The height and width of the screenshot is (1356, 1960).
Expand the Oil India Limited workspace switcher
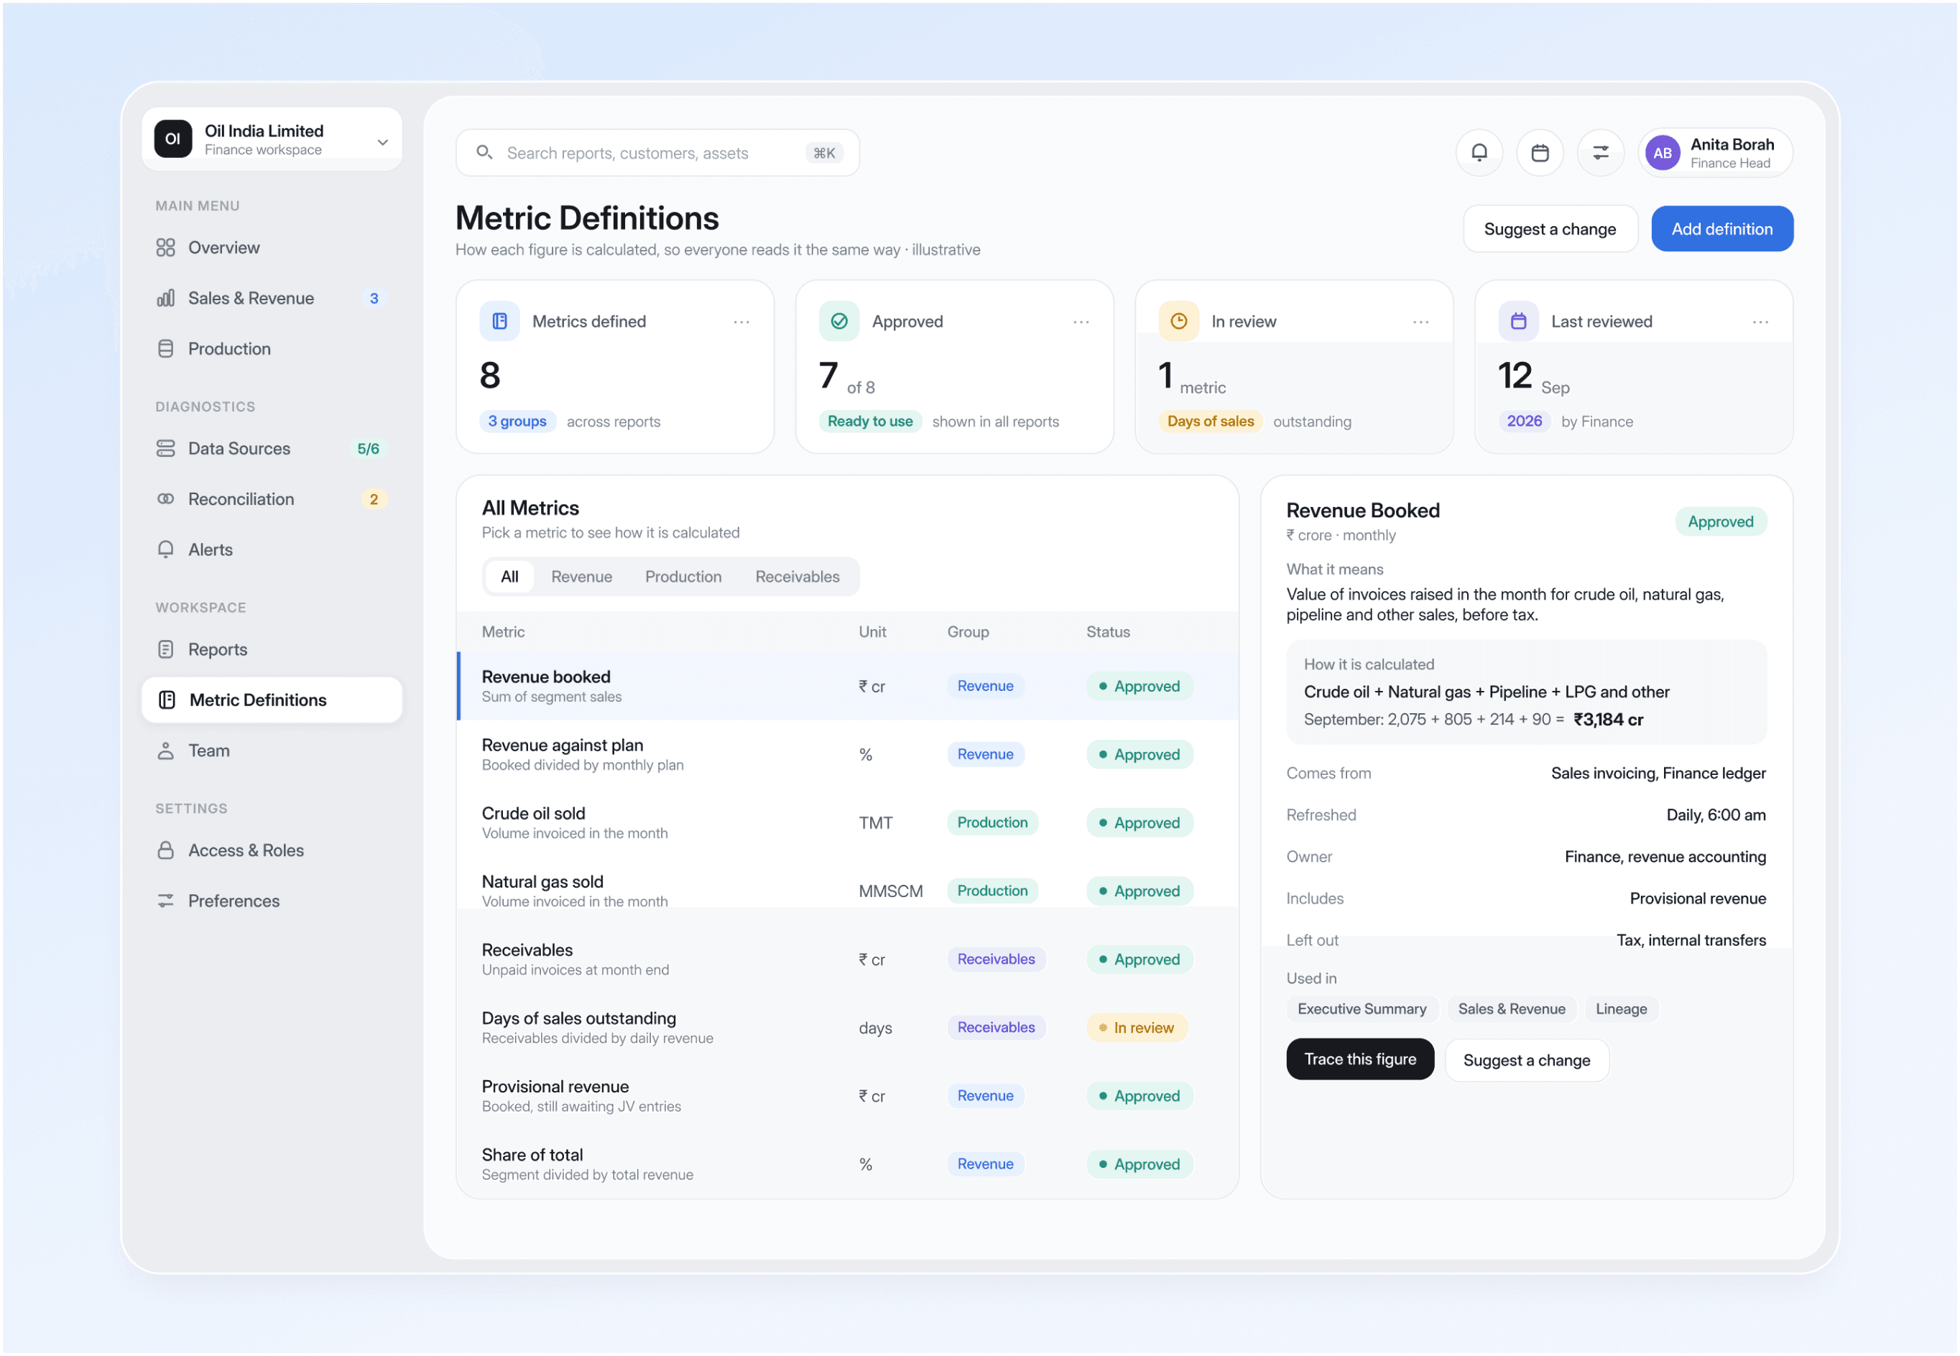coord(272,139)
